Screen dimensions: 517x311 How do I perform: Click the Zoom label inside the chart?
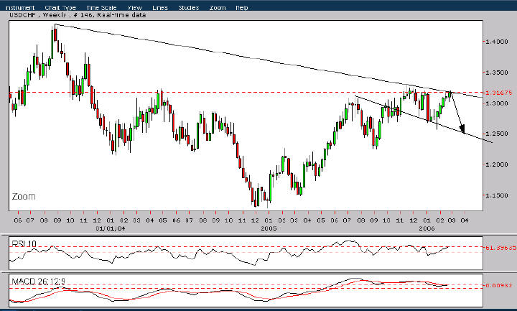(x=24, y=197)
